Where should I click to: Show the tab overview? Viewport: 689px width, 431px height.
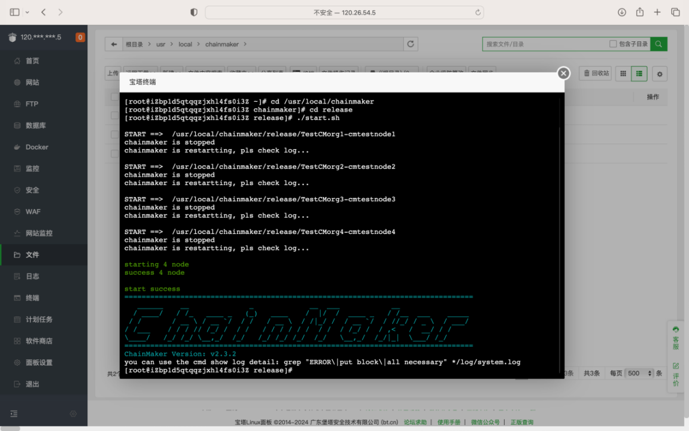(x=675, y=13)
